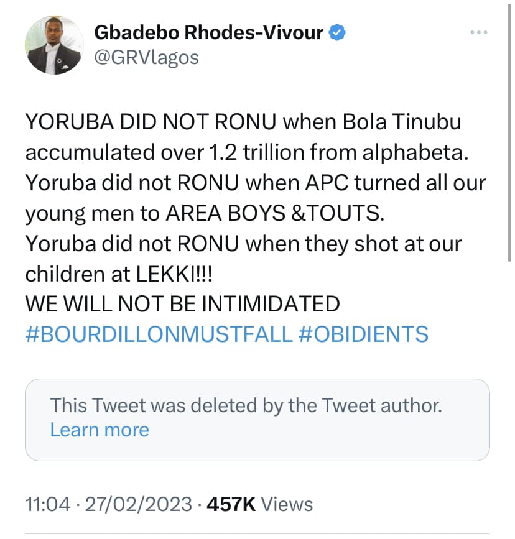Image resolution: width=515 pixels, height=539 pixels.
Task: Click the 11:04 timestamp
Action: [x=47, y=504]
